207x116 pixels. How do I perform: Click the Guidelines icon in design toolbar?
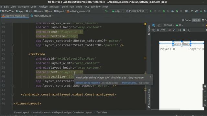pos(189,30)
